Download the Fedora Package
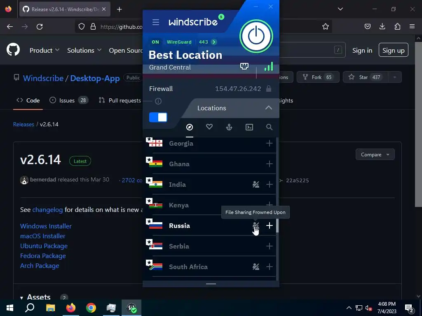Image resolution: width=422 pixels, height=316 pixels. (x=43, y=256)
